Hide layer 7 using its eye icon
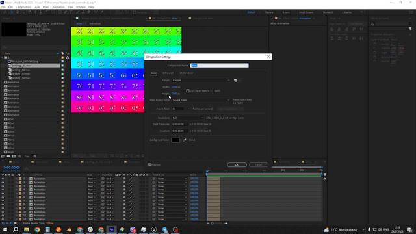 tap(3, 201)
